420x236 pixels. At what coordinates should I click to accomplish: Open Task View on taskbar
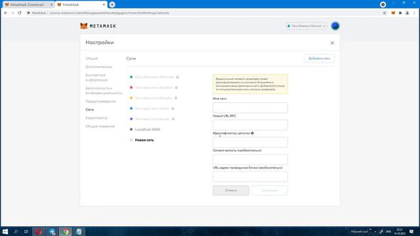(26, 231)
